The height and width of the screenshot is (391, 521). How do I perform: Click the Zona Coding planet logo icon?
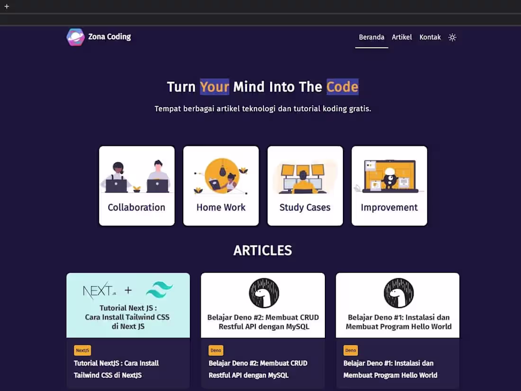point(74,36)
